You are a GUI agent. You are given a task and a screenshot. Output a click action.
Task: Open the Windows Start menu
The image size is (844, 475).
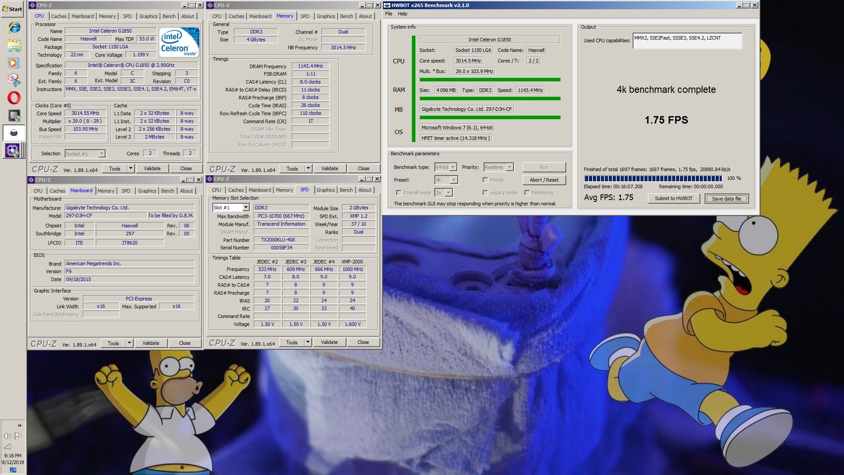pos(12,9)
